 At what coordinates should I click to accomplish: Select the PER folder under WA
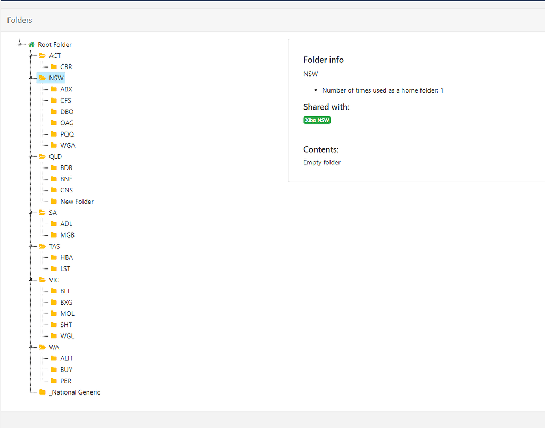pyautogui.click(x=65, y=381)
